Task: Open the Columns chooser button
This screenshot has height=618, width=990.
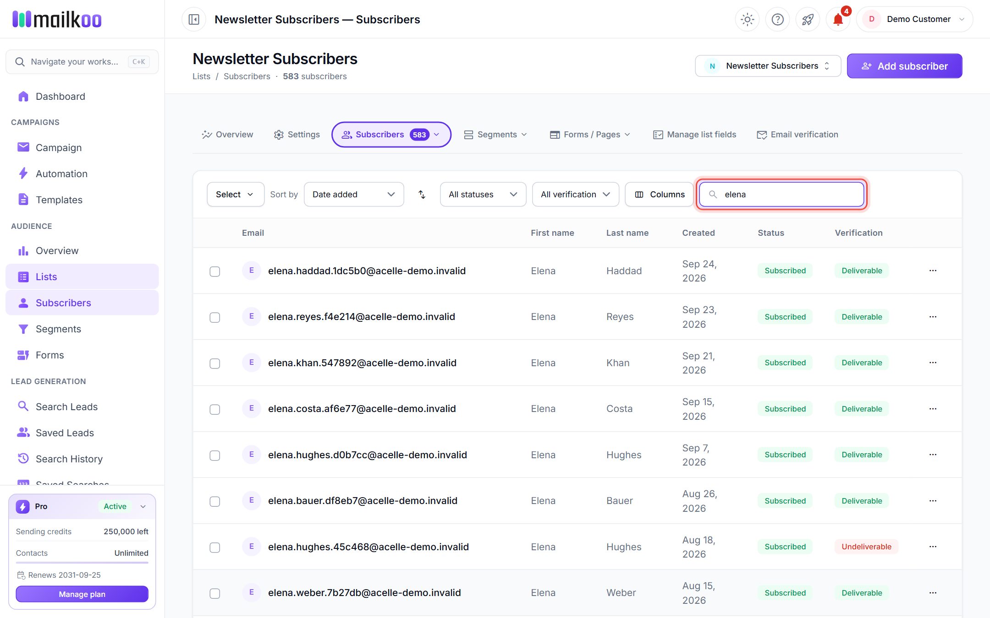Action: click(660, 194)
